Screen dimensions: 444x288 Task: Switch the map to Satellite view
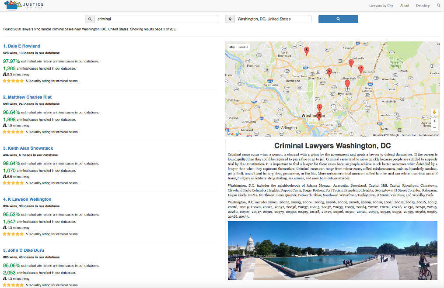tap(243, 47)
